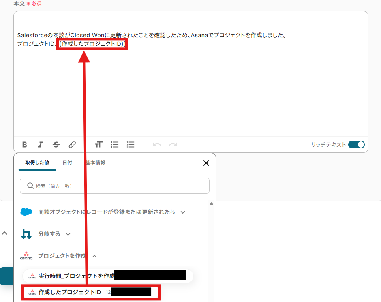This screenshot has width=381, height=302.
Task: Toggle bold formatting in the editor toolbar
Action: pyautogui.click(x=25, y=145)
